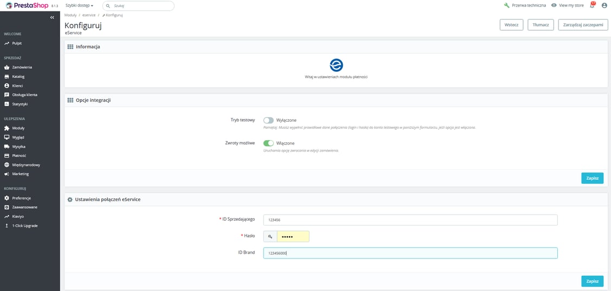611x291 pixels.
Task: Open the View my store link
Action: point(571,5)
